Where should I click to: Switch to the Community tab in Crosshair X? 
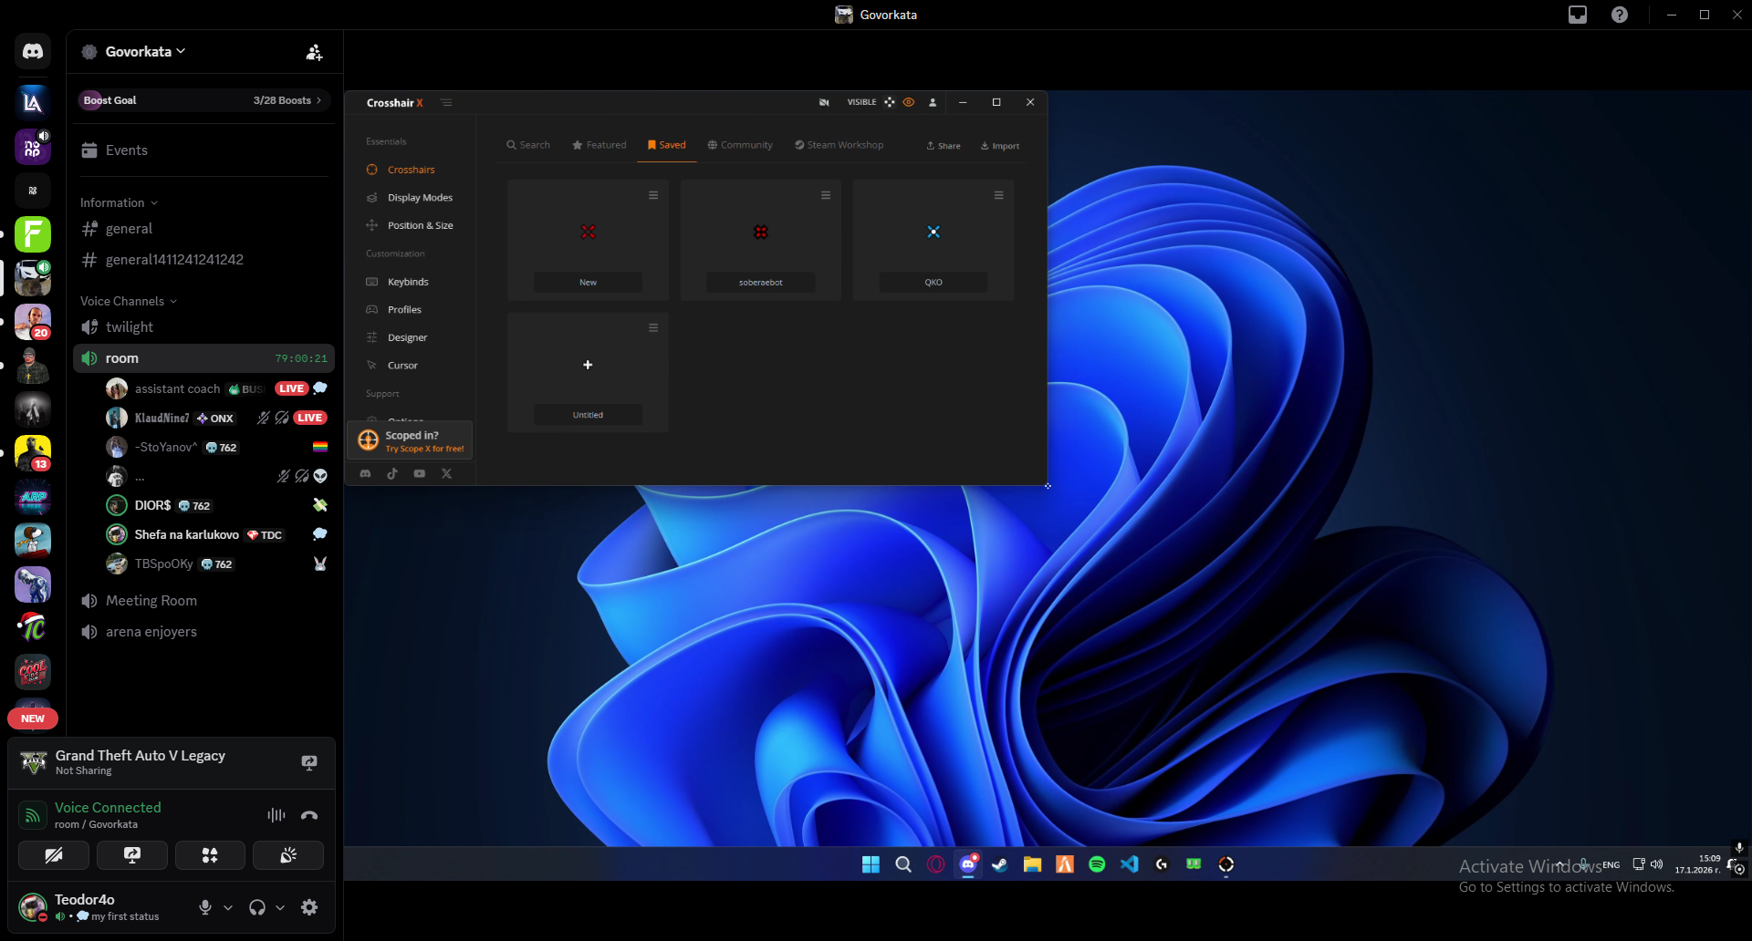pyautogui.click(x=740, y=145)
